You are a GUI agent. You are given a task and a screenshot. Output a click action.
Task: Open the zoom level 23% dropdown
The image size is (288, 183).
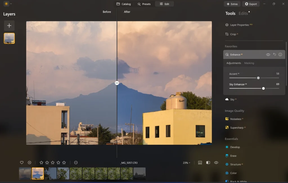click(186, 163)
